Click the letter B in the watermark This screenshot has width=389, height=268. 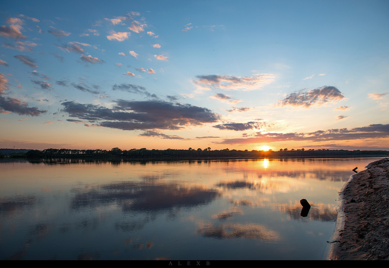[x=208, y=264]
